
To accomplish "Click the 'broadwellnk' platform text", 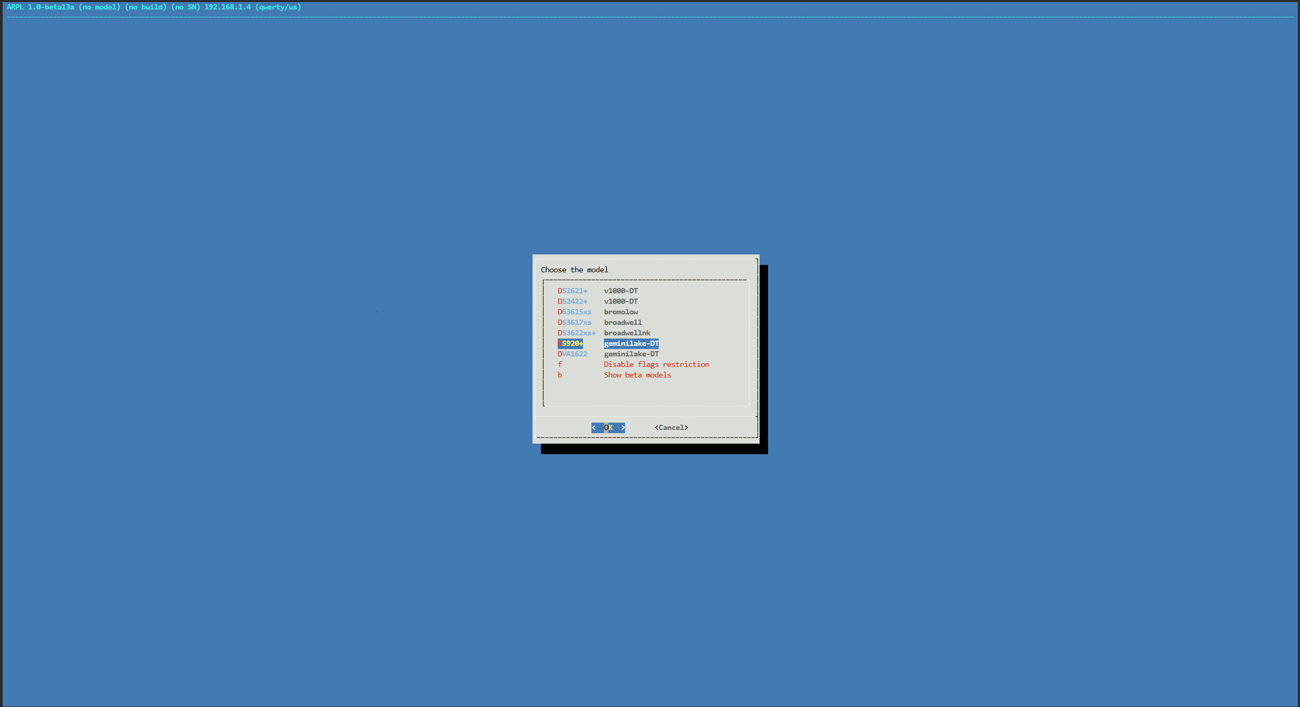I will click(x=627, y=333).
